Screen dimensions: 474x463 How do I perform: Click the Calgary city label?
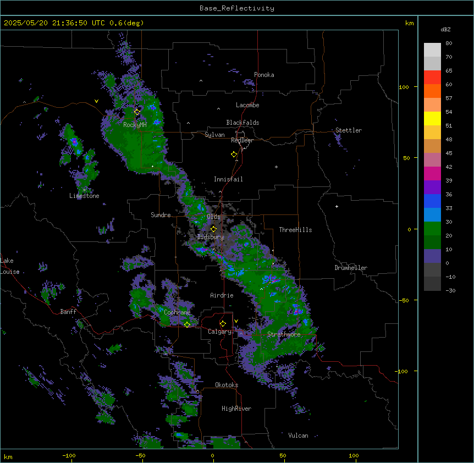(219, 332)
